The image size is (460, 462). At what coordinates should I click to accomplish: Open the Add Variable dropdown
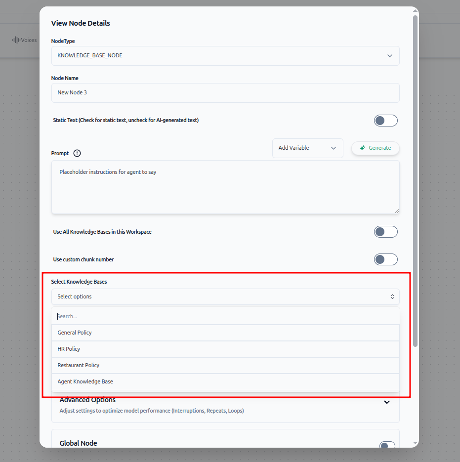click(x=307, y=148)
